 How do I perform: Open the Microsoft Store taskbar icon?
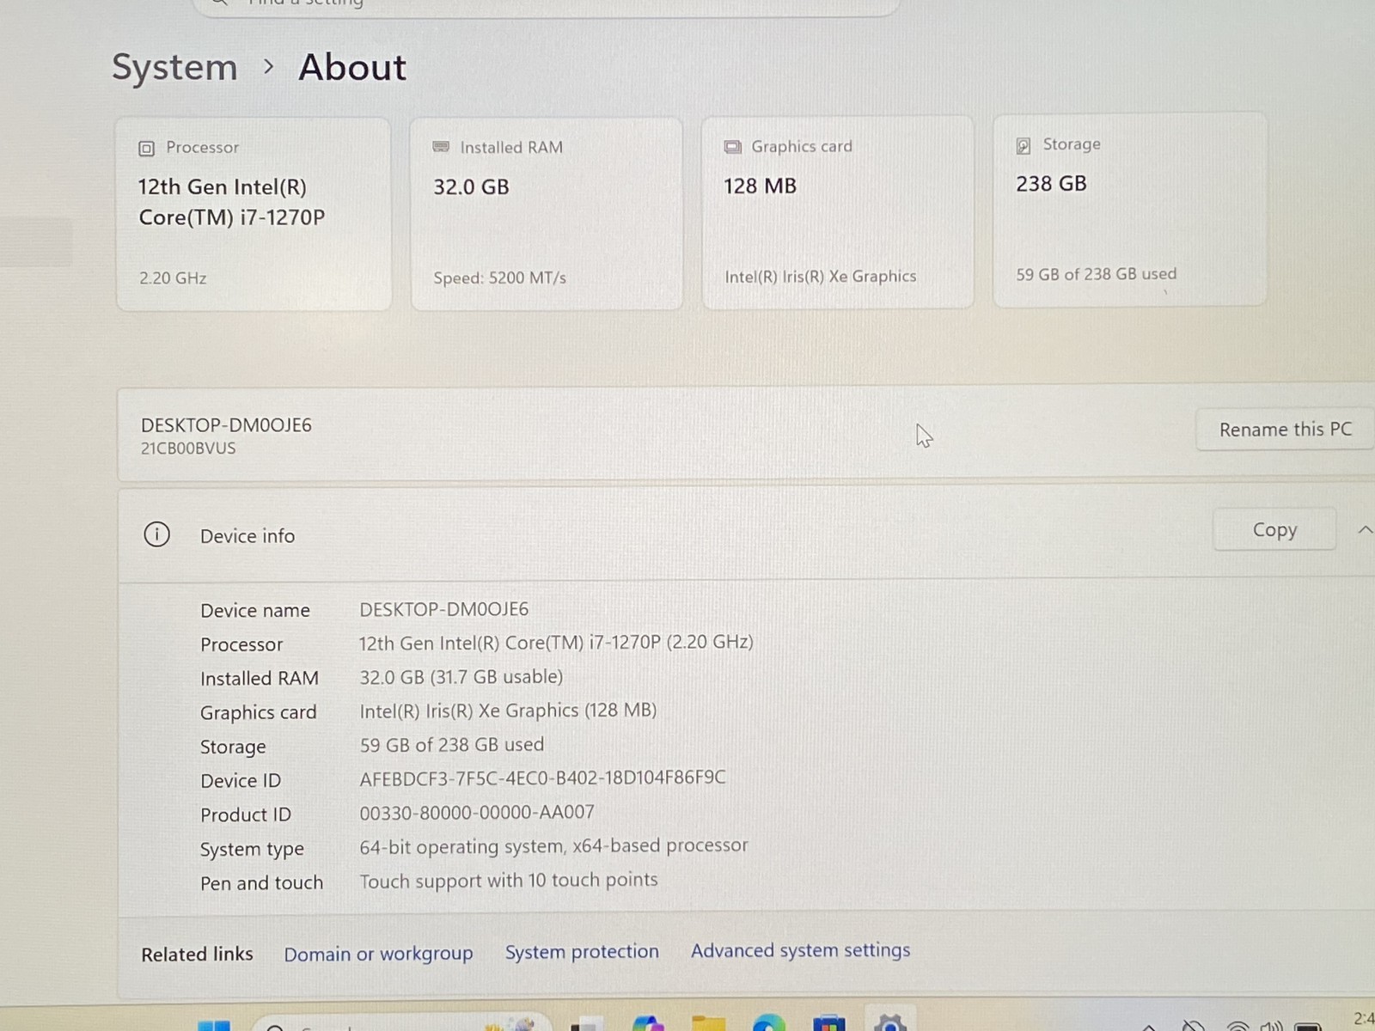coord(828,1023)
